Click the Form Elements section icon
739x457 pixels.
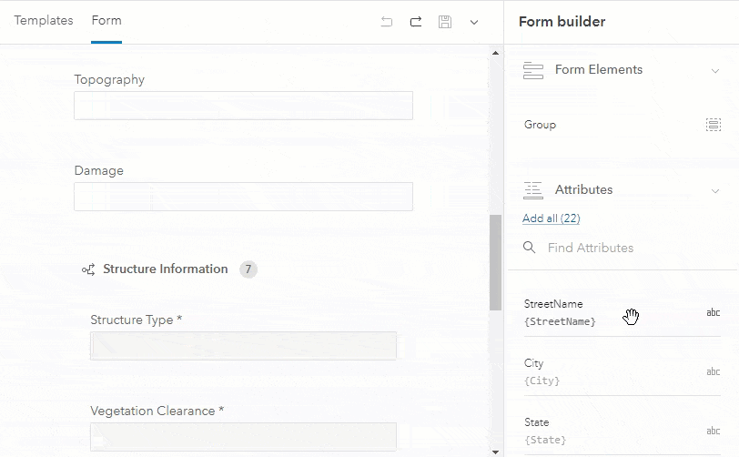point(533,70)
